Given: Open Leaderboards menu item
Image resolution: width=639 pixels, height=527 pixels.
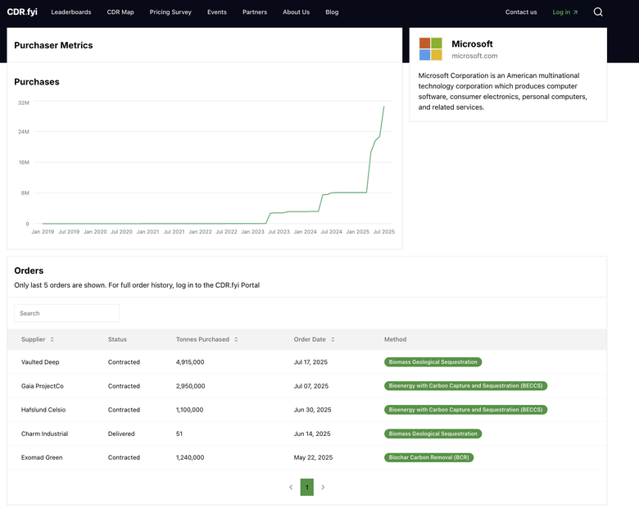Looking at the screenshot, I should coord(71,12).
